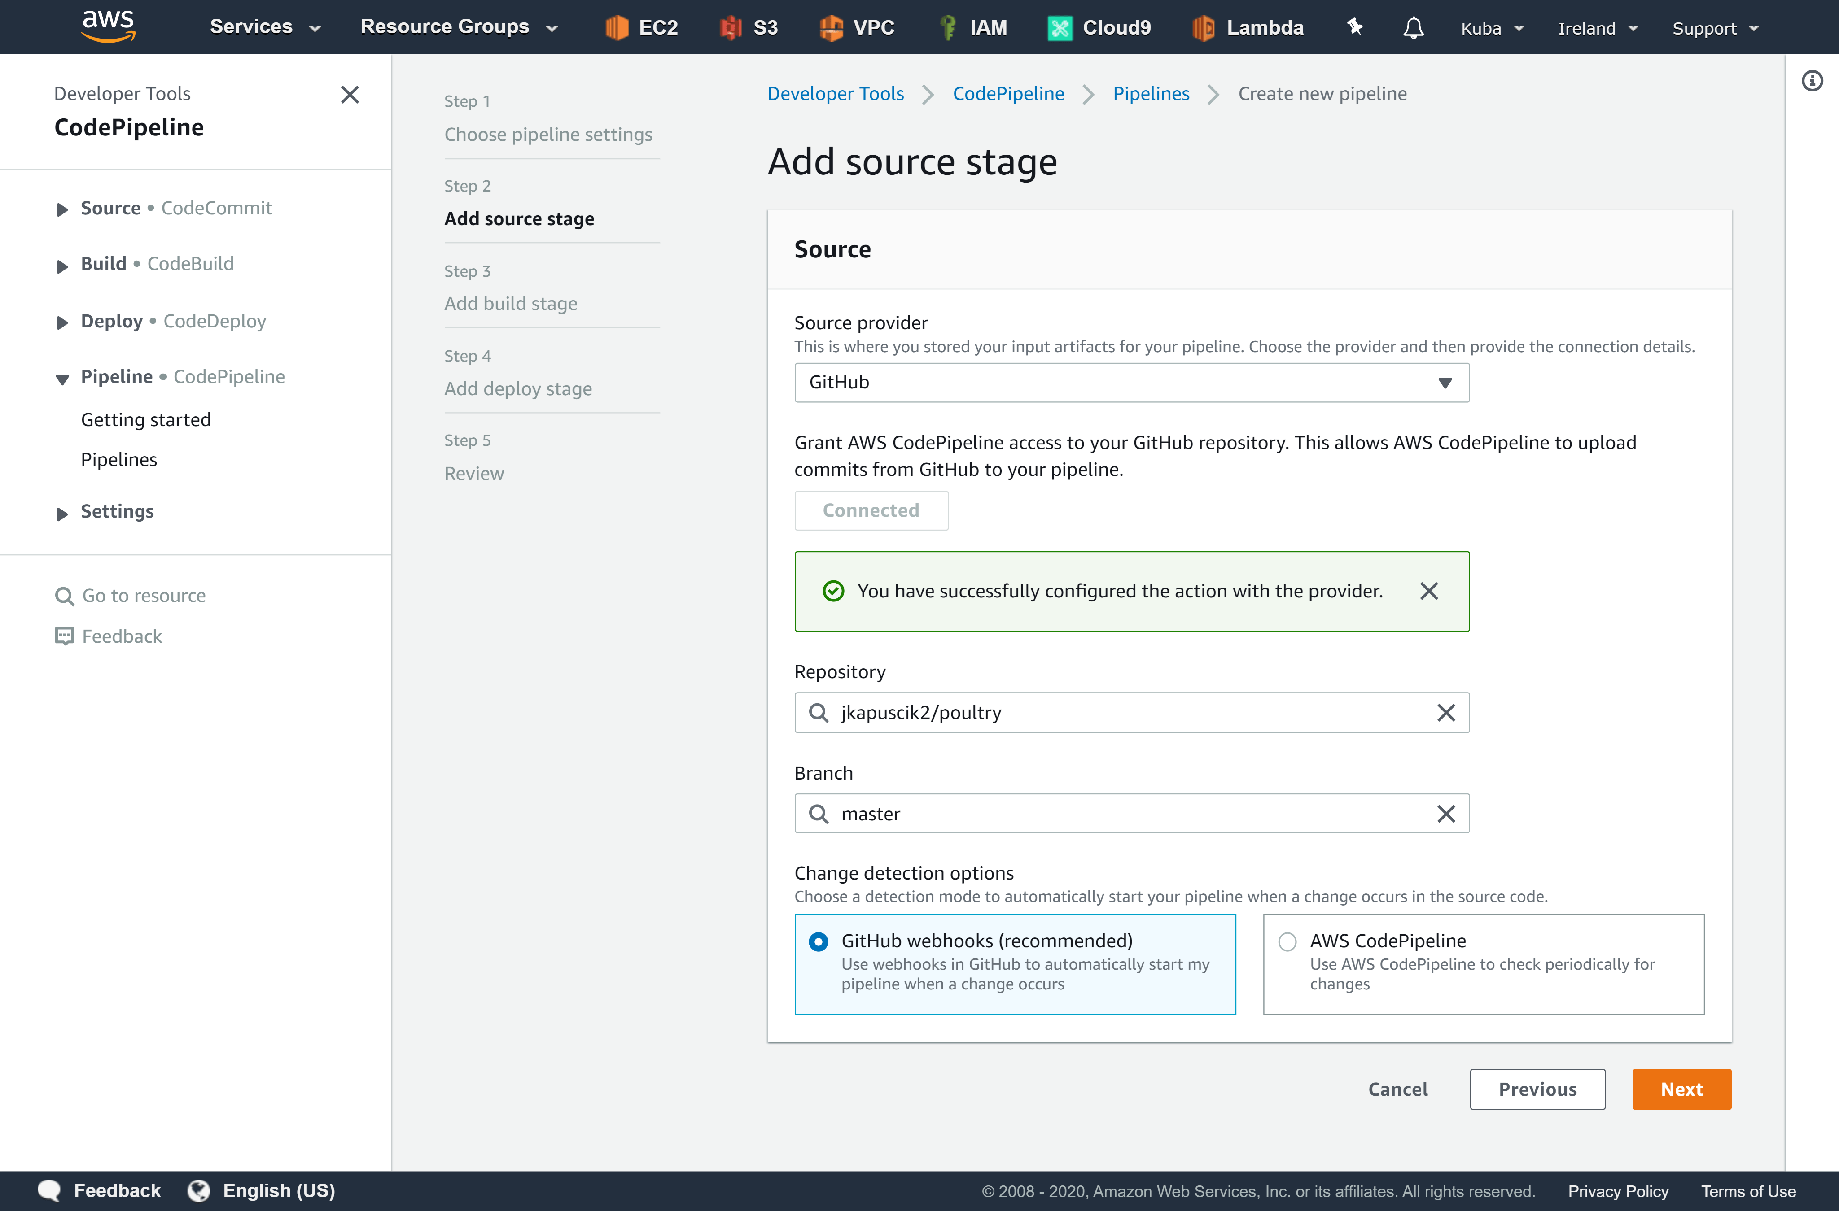Click the Feedback text in the footer

coord(118,1190)
